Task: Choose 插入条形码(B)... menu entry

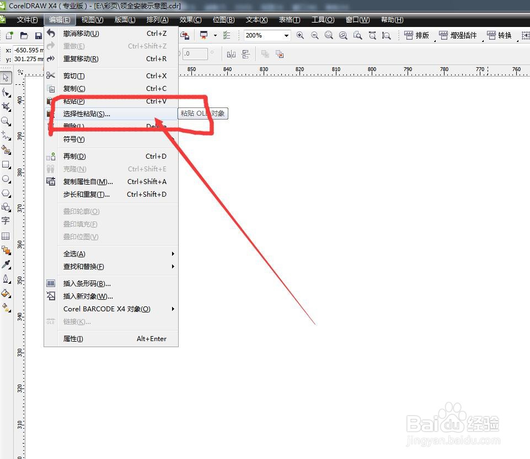Action: (x=111, y=283)
